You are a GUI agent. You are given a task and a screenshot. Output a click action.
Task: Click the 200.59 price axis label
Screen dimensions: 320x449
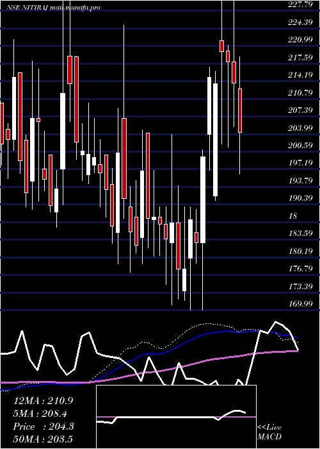(x=301, y=146)
